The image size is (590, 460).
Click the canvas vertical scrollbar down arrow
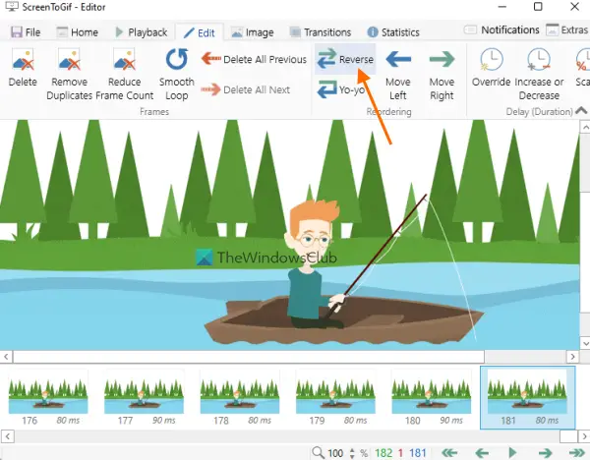(585, 343)
